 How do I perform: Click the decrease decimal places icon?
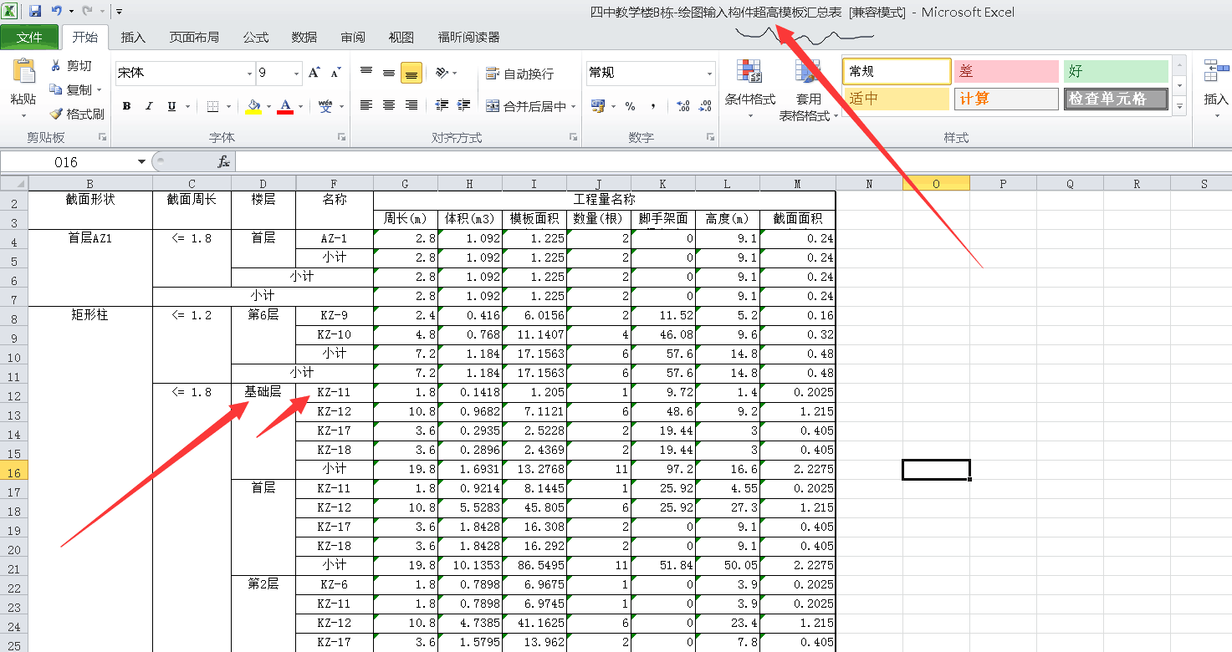[x=706, y=106]
